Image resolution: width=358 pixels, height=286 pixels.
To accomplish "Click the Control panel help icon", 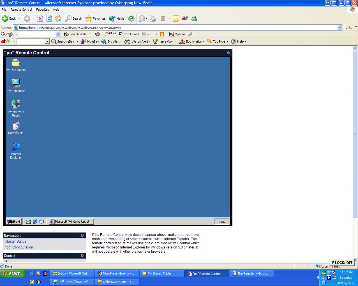I will pos(82,256).
